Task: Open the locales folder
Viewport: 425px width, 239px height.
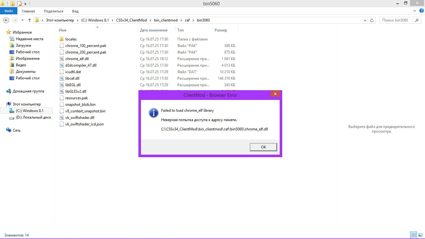Action: (71, 39)
